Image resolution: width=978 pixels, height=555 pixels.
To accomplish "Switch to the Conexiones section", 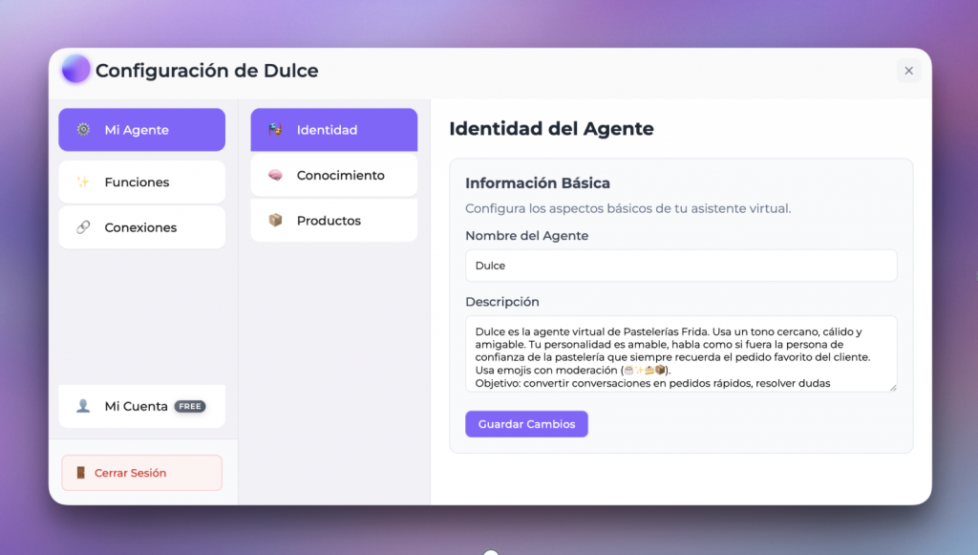I will pyautogui.click(x=142, y=228).
